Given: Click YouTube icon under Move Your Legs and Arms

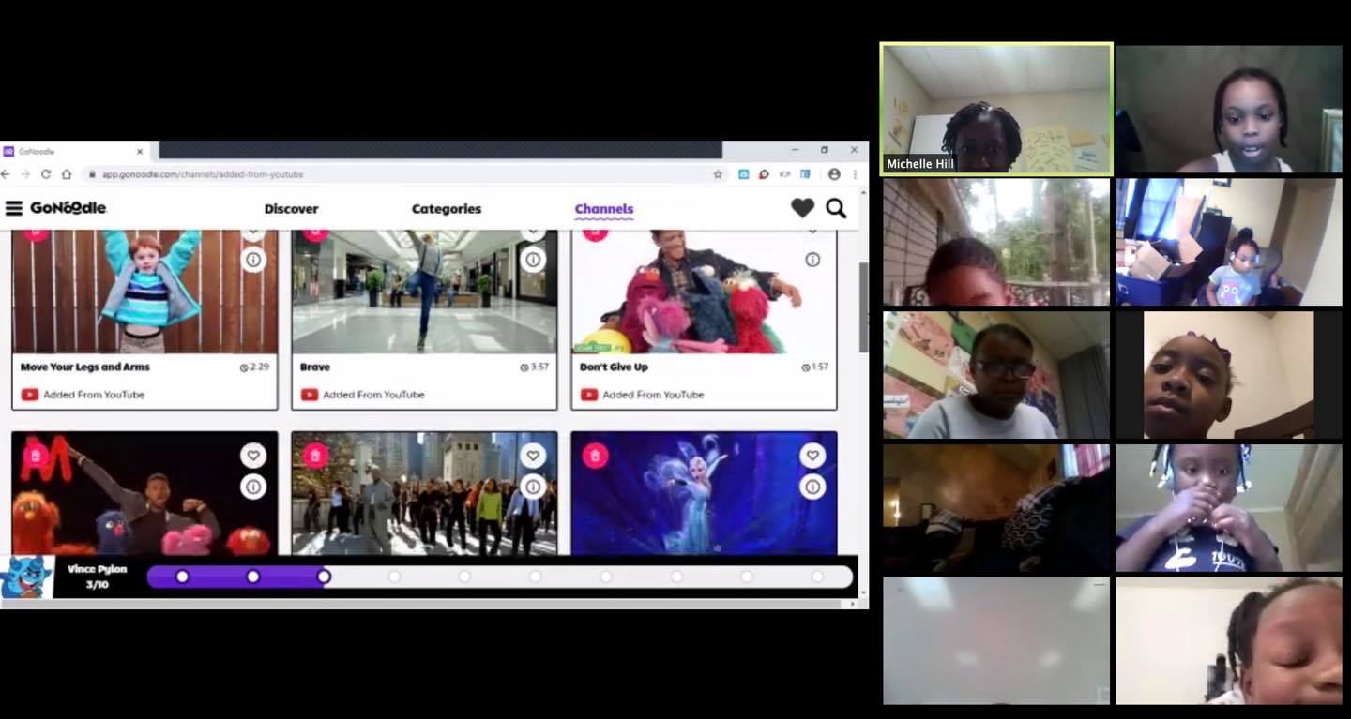Looking at the screenshot, I should click(30, 395).
